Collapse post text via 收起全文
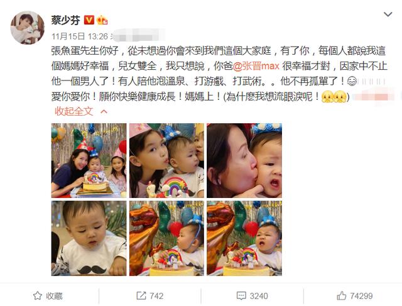This screenshot has width=402, height=306. [74, 111]
